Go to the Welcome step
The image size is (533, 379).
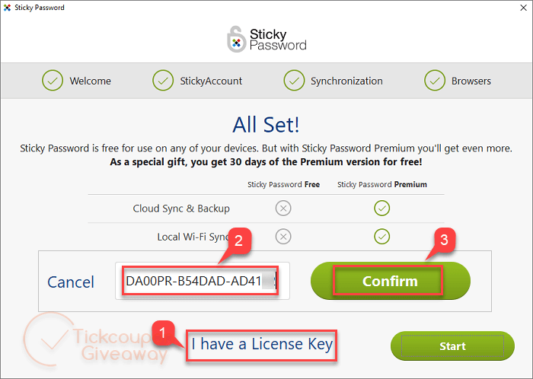pyautogui.click(x=90, y=81)
